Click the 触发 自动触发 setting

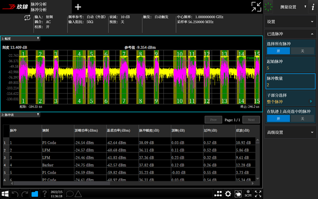pyautogui.click(x=156, y=17)
